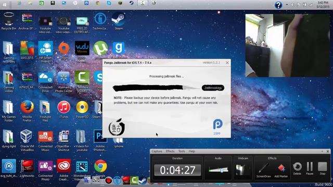Select the dying light folder

tap(9, 139)
